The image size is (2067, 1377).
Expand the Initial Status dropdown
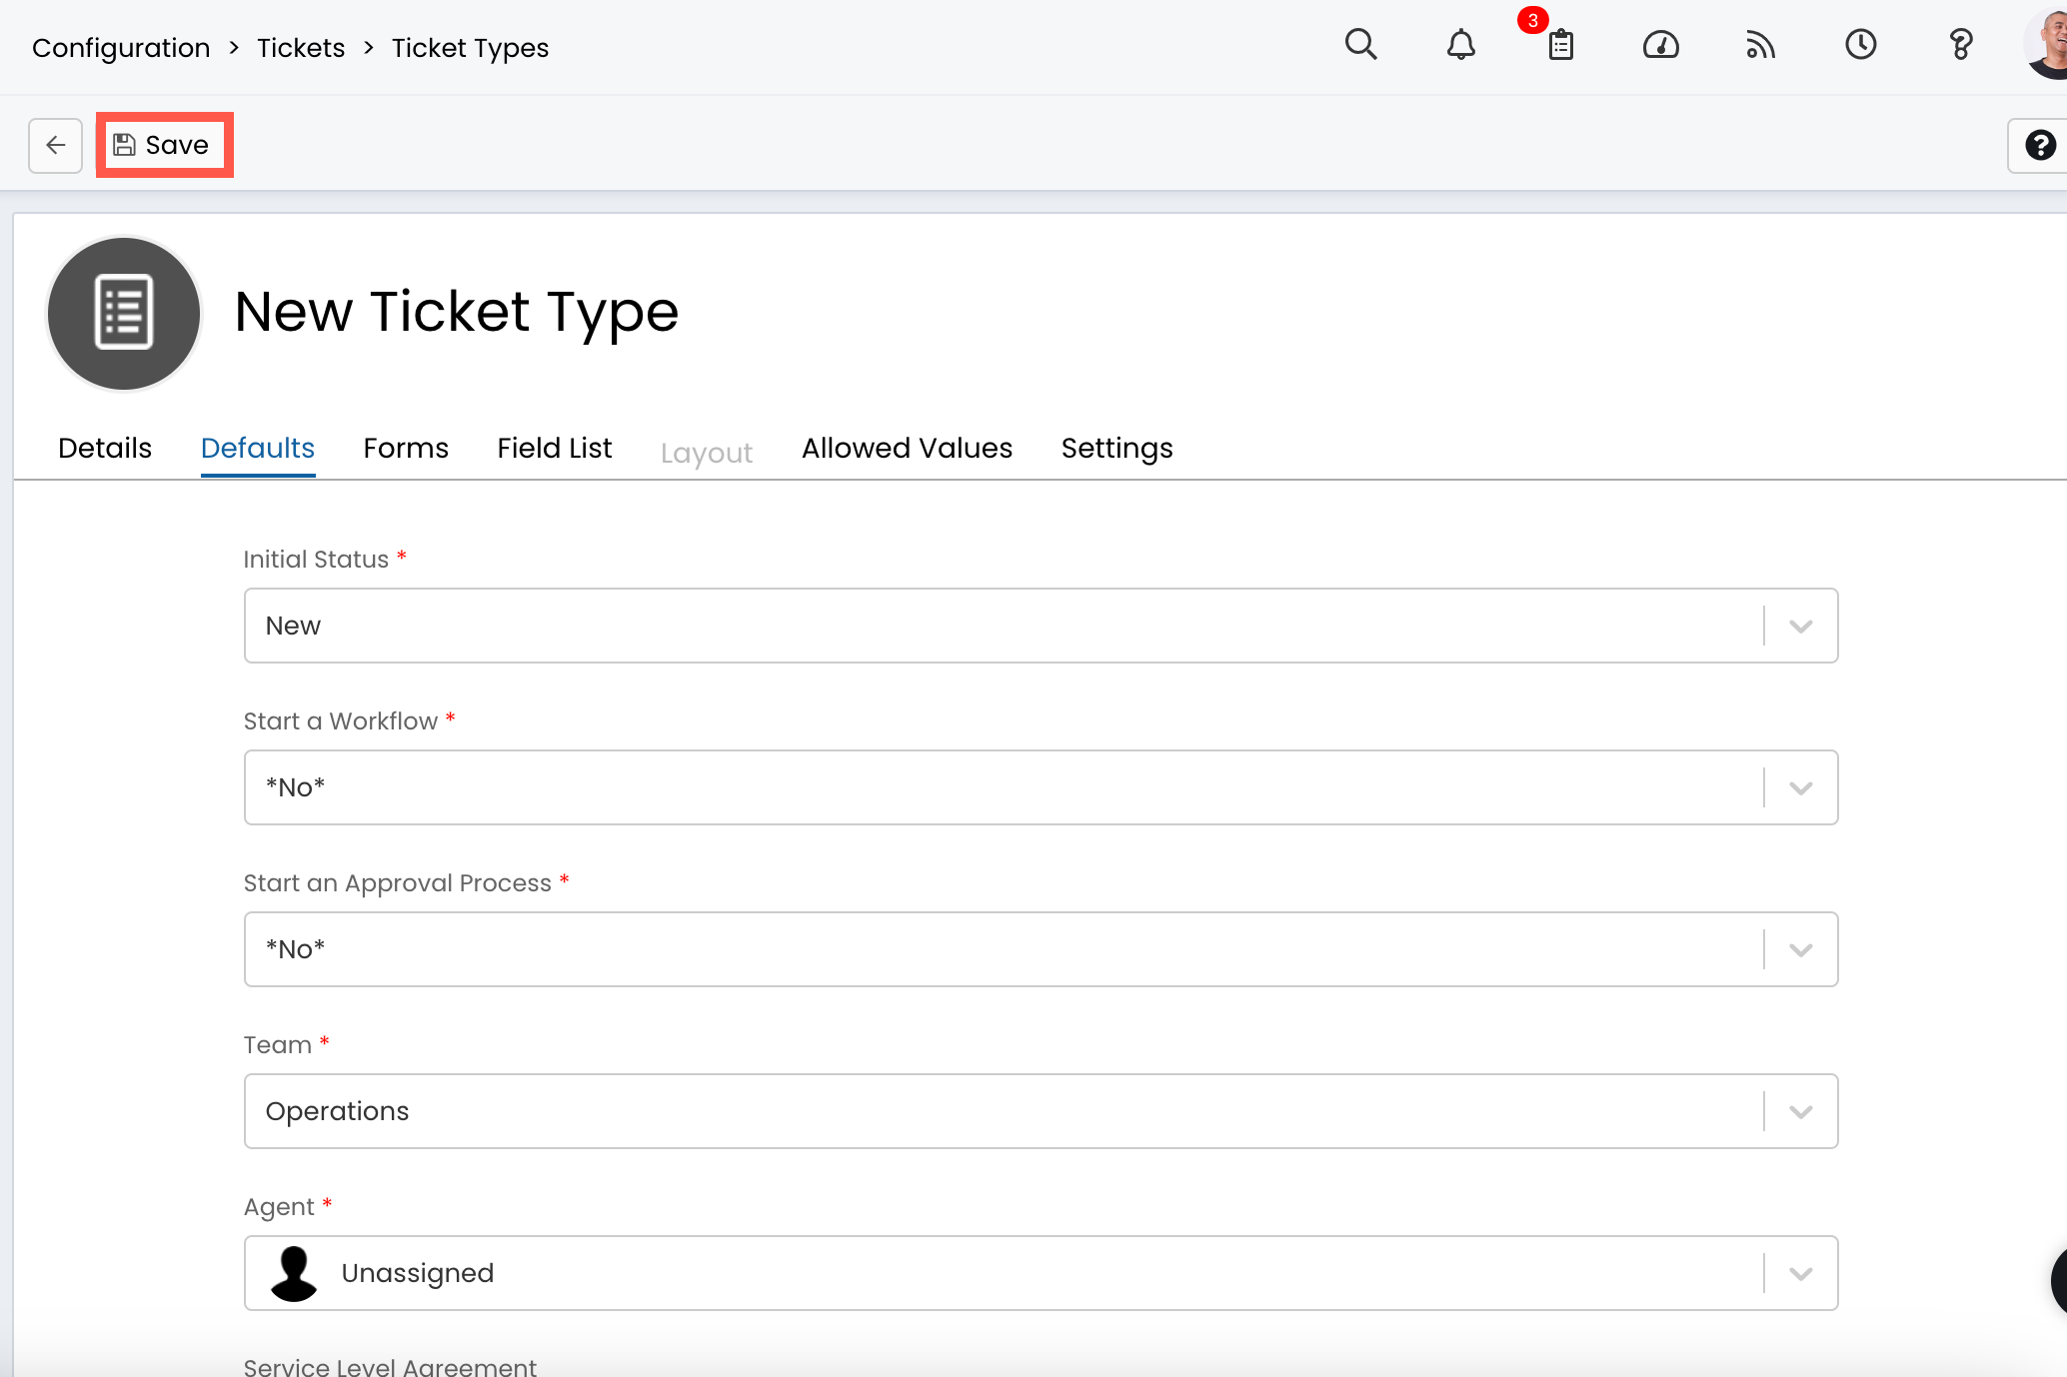click(1800, 626)
